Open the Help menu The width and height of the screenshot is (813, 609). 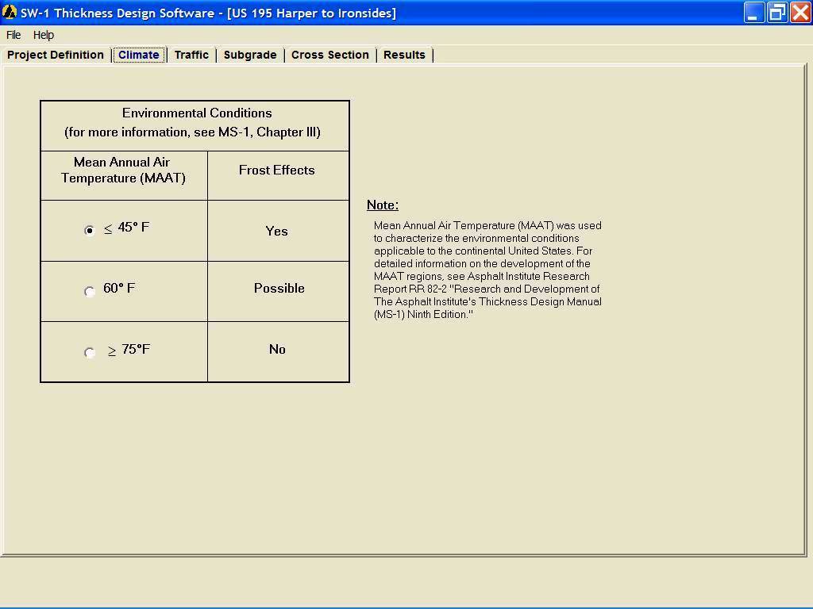point(44,35)
